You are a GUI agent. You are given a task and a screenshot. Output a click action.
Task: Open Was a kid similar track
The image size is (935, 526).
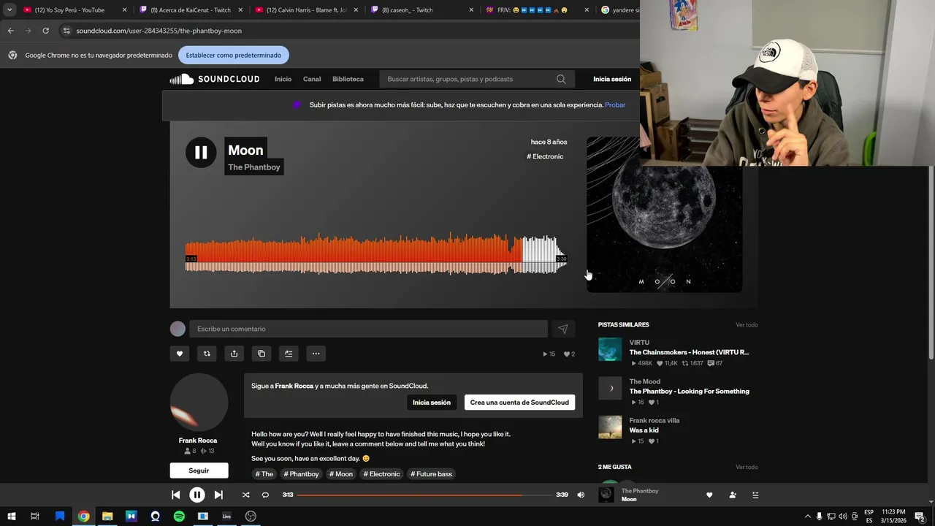[644, 430]
